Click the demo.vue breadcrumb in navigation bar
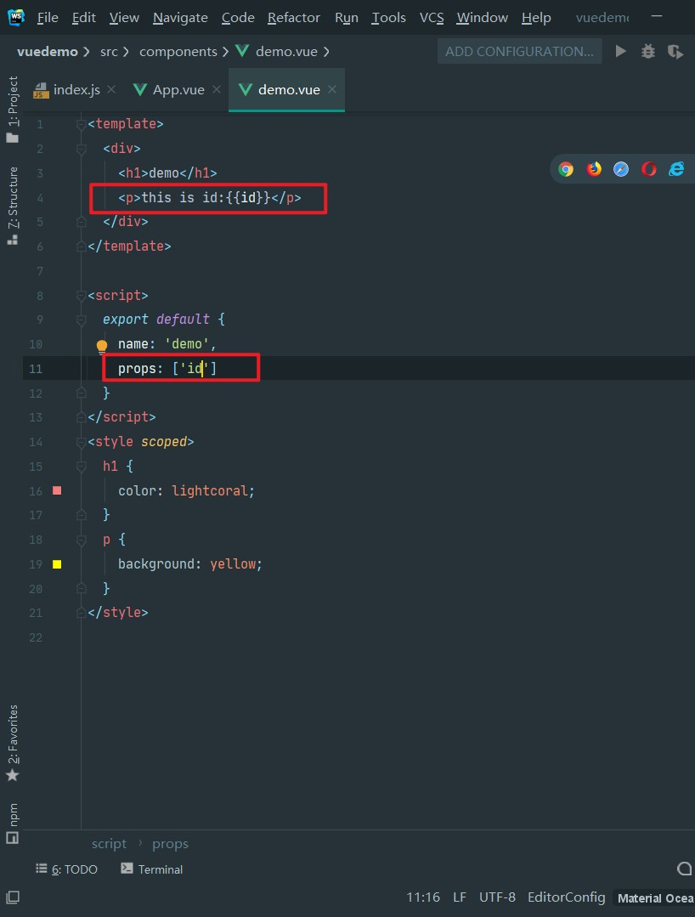Screen dimensions: 695x917 [x=277, y=52]
